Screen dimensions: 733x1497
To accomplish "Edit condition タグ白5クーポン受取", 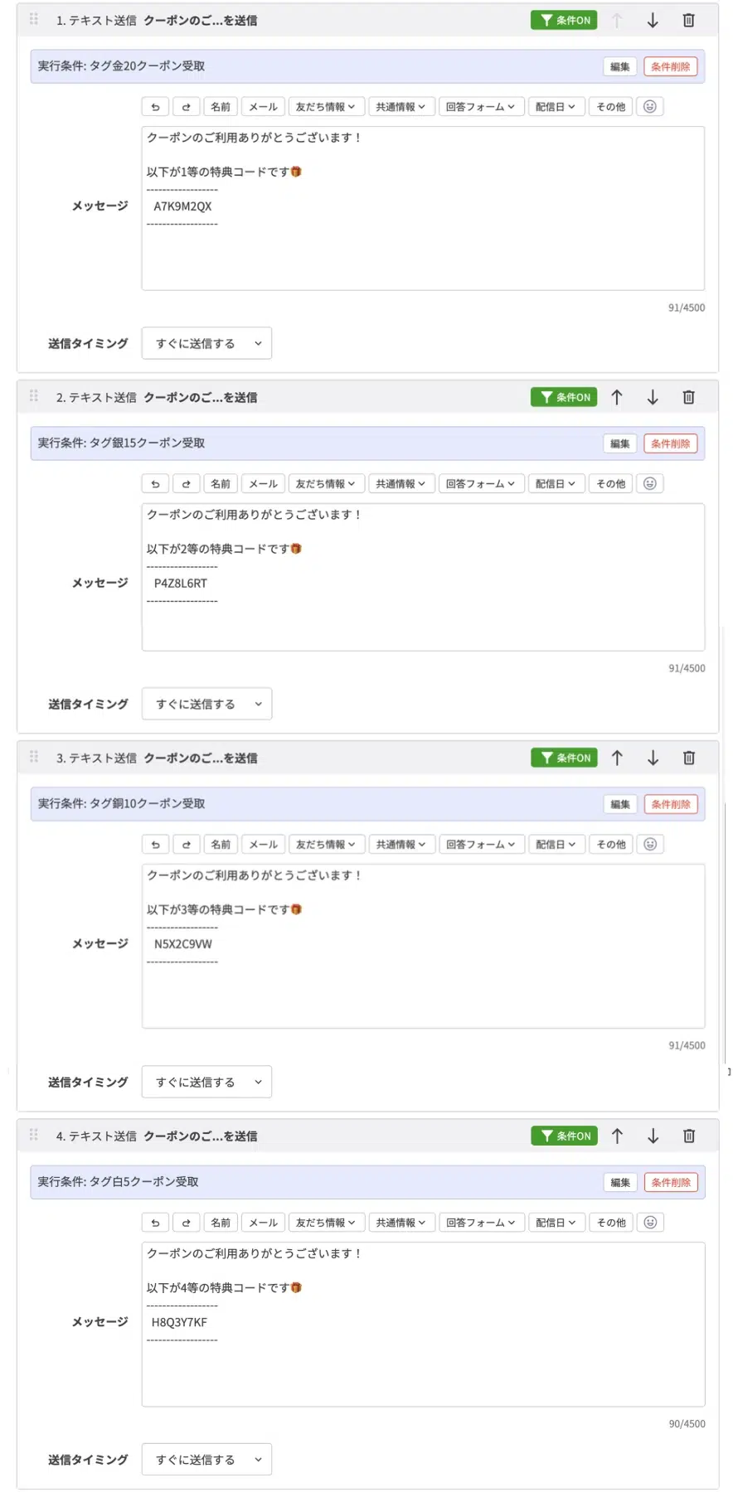I will click(x=620, y=1183).
